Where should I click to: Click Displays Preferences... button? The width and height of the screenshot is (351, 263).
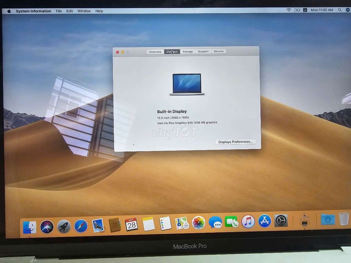tap(235, 142)
